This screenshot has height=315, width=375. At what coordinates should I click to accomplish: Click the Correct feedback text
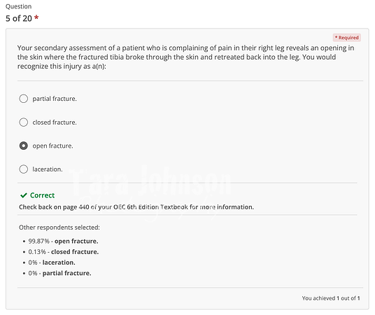tap(43, 195)
